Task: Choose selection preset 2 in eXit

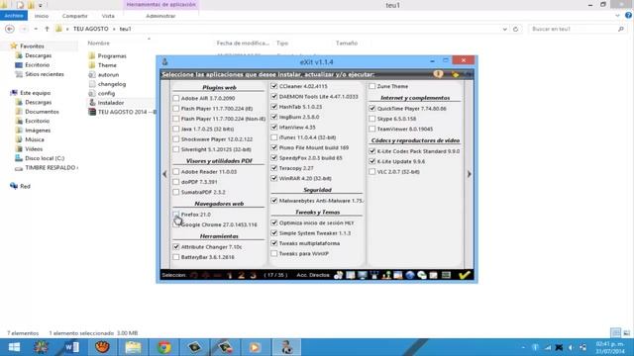Action: click(x=241, y=275)
